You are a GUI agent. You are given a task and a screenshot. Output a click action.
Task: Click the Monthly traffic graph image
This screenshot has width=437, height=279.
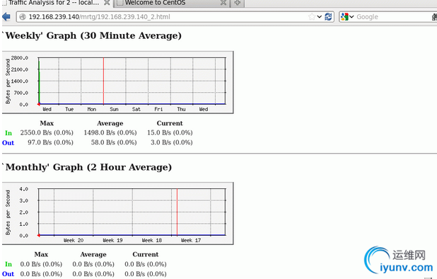[117, 213]
